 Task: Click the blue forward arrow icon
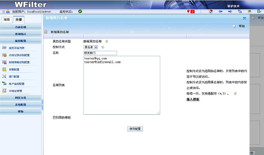pos(230,12)
